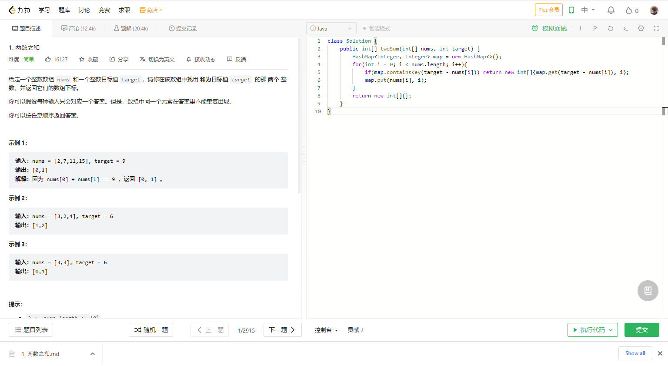
Task: Click Show all downloads button
Action: [635, 353]
